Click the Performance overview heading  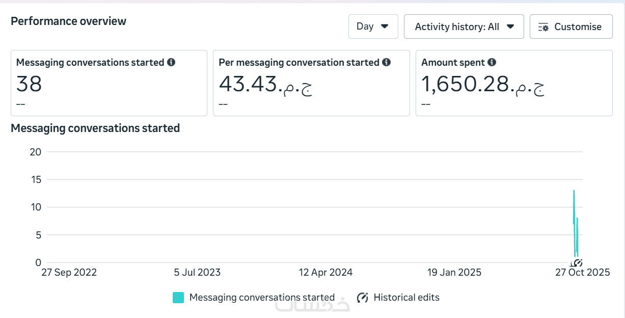click(x=69, y=21)
